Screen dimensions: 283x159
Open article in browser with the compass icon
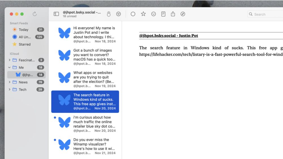[183, 14]
